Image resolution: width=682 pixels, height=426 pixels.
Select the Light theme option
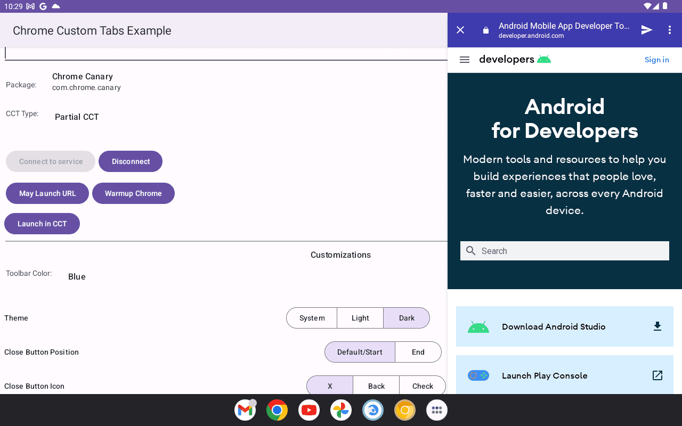[x=360, y=318]
